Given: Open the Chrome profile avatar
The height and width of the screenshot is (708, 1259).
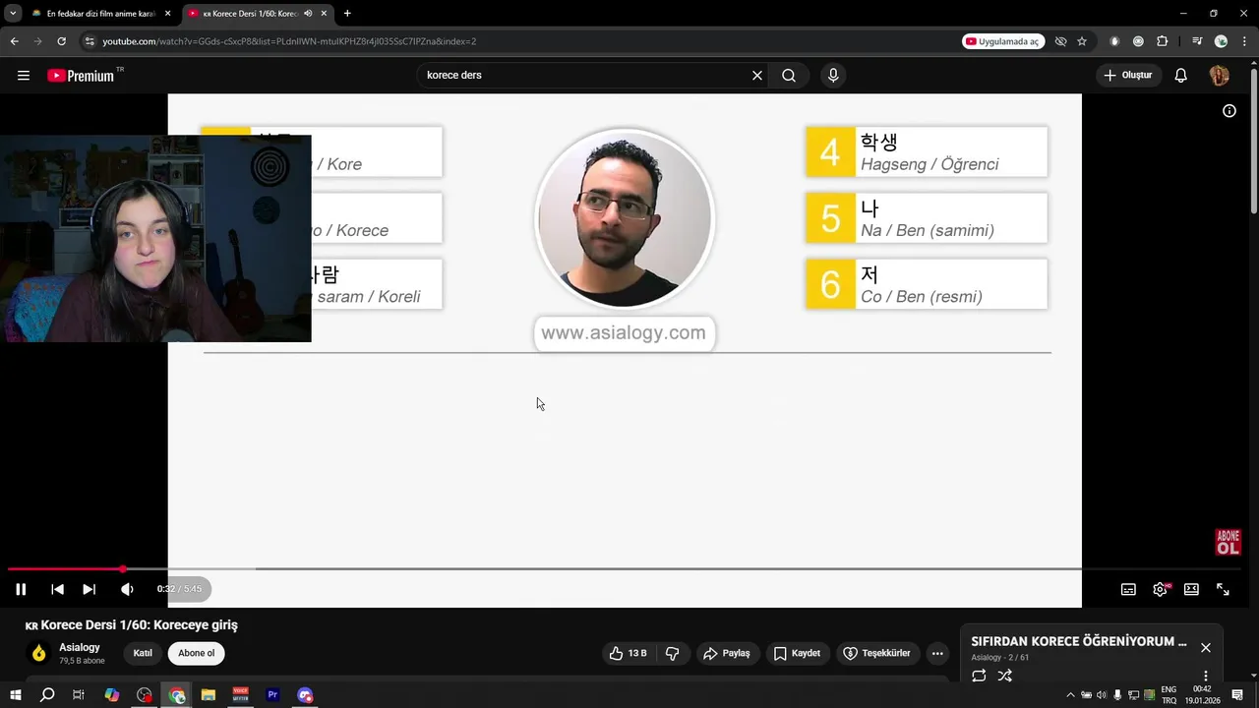Looking at the screenshot, I should (1221, 41).
